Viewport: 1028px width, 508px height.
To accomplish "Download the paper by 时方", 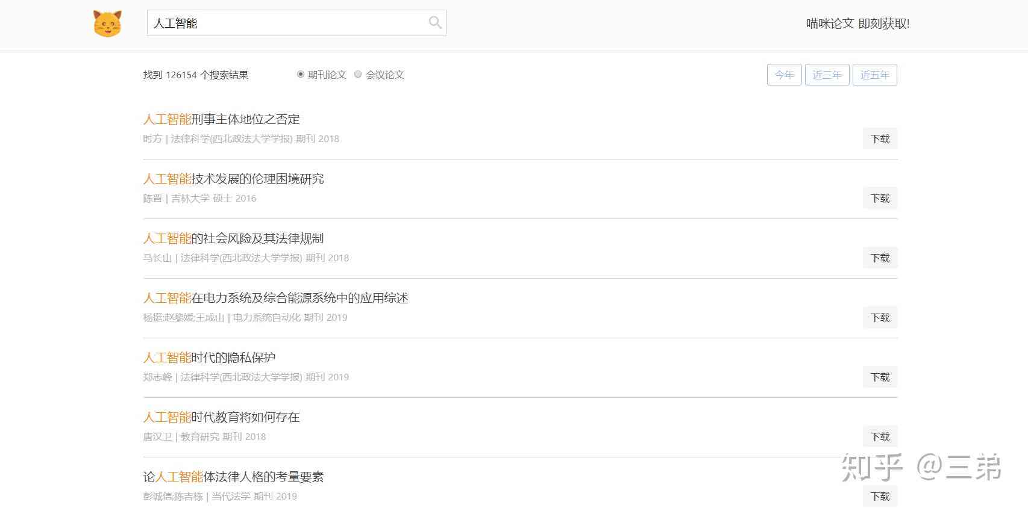I will (880, 138).
